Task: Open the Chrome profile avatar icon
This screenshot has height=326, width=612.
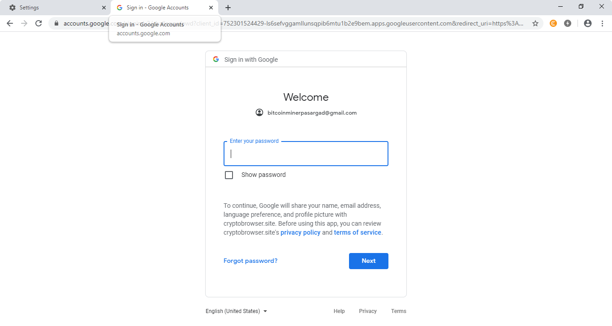Action: [588, 23]
